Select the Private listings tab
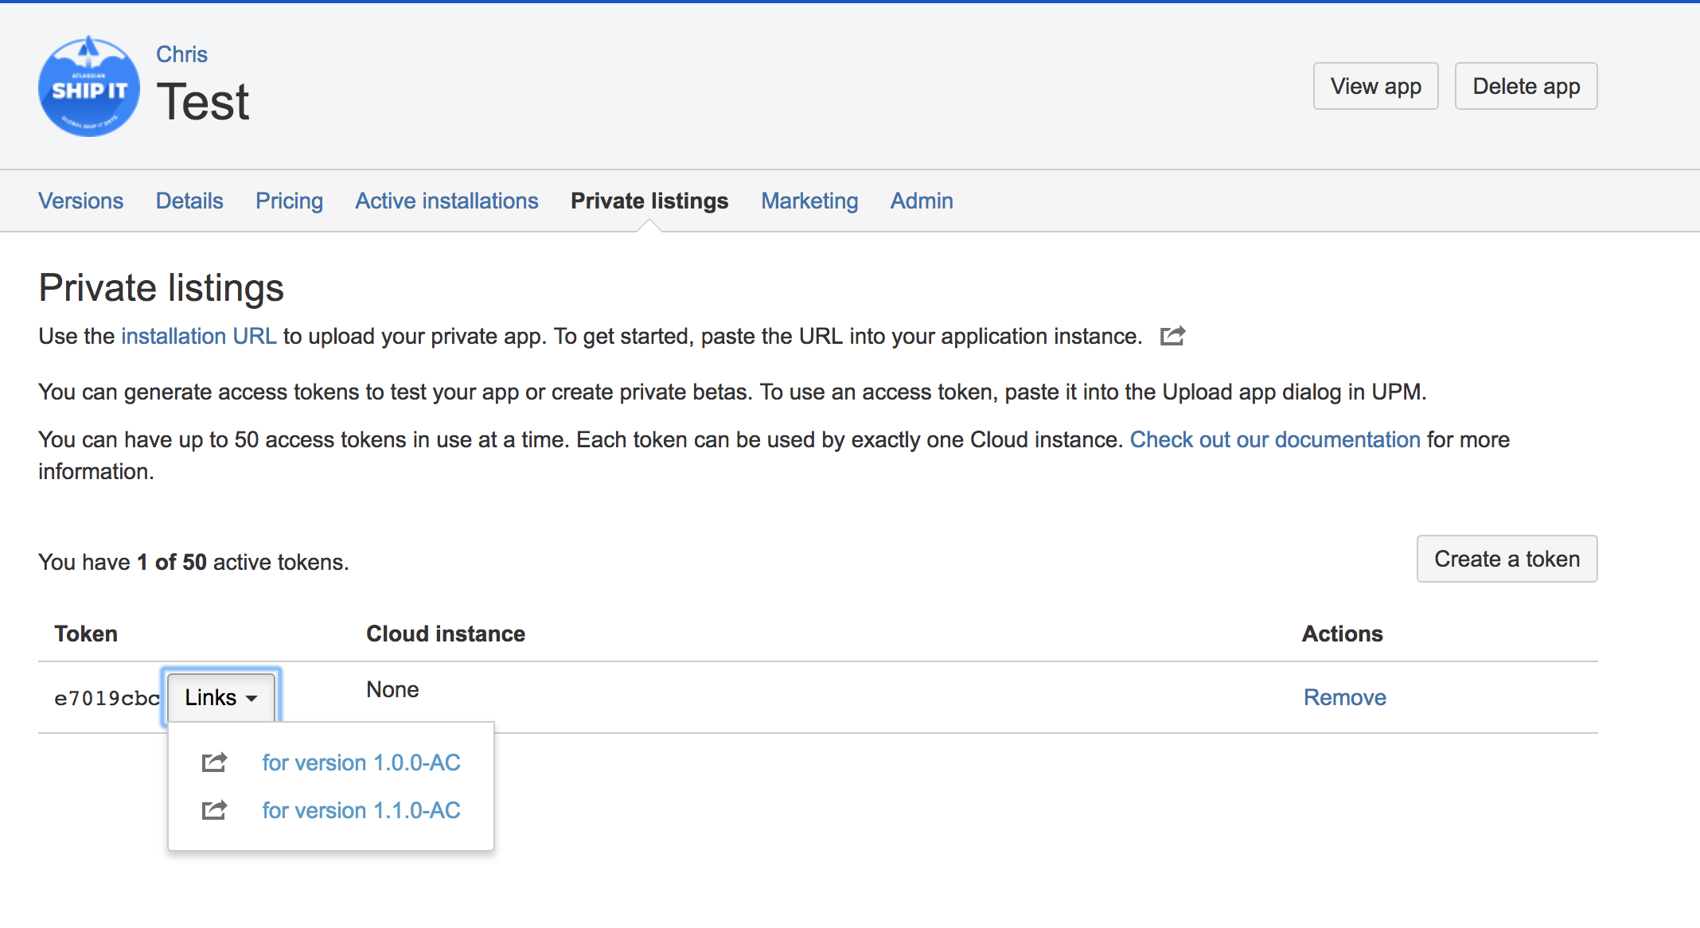This screenshot has height=928, width=1700. click(x=649, y=201)
